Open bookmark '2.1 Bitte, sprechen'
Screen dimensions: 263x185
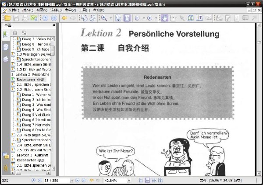pyautogui.click(x=34, y=84)
